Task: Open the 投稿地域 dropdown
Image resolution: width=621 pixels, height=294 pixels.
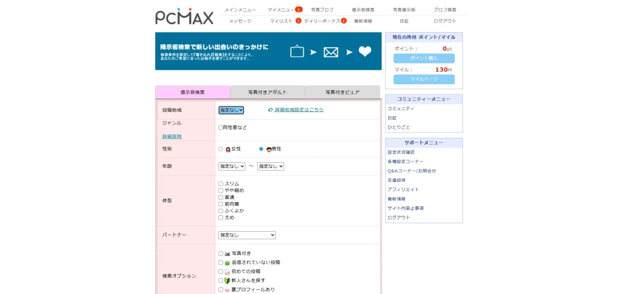Action: [x=231, y=110]
